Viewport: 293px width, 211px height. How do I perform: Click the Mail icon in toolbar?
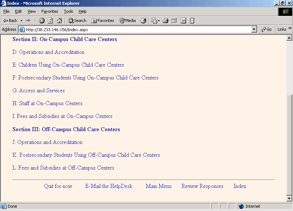click(x=154, y=21)
